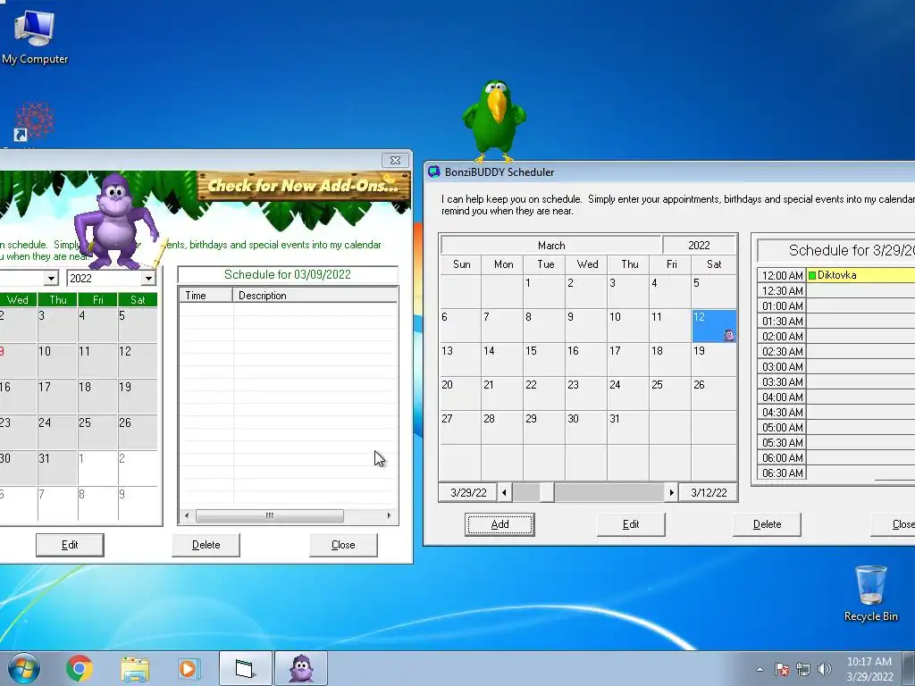The width and height of the screenshot is (915, 686).
Task: Select day 19 in the left calendar
Action: coord(138,397)
